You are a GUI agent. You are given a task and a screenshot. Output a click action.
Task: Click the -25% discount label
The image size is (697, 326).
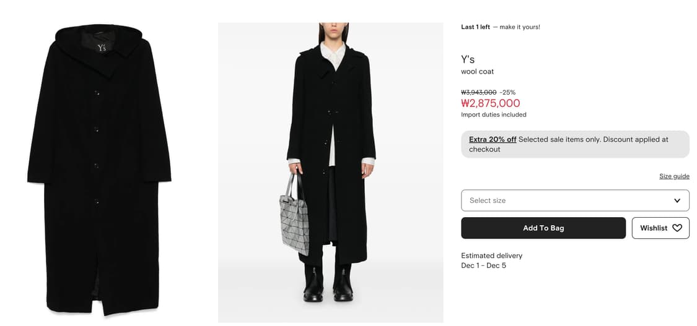(x=507, y=92)
